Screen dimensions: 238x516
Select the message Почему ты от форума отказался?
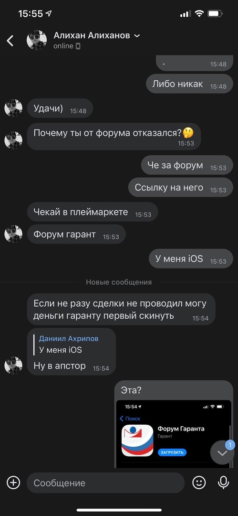pos(114,137)
